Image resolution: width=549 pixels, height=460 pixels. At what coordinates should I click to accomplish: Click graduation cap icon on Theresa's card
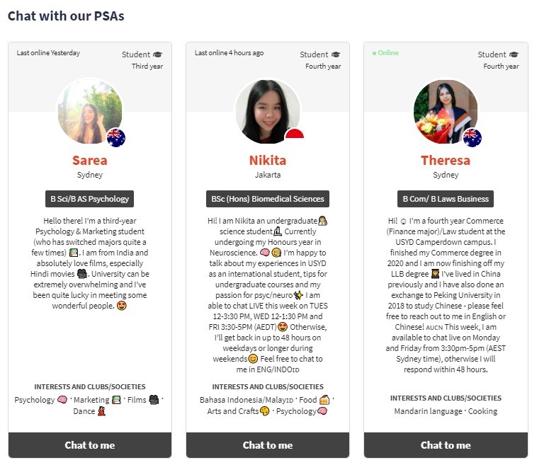point(514,54)
